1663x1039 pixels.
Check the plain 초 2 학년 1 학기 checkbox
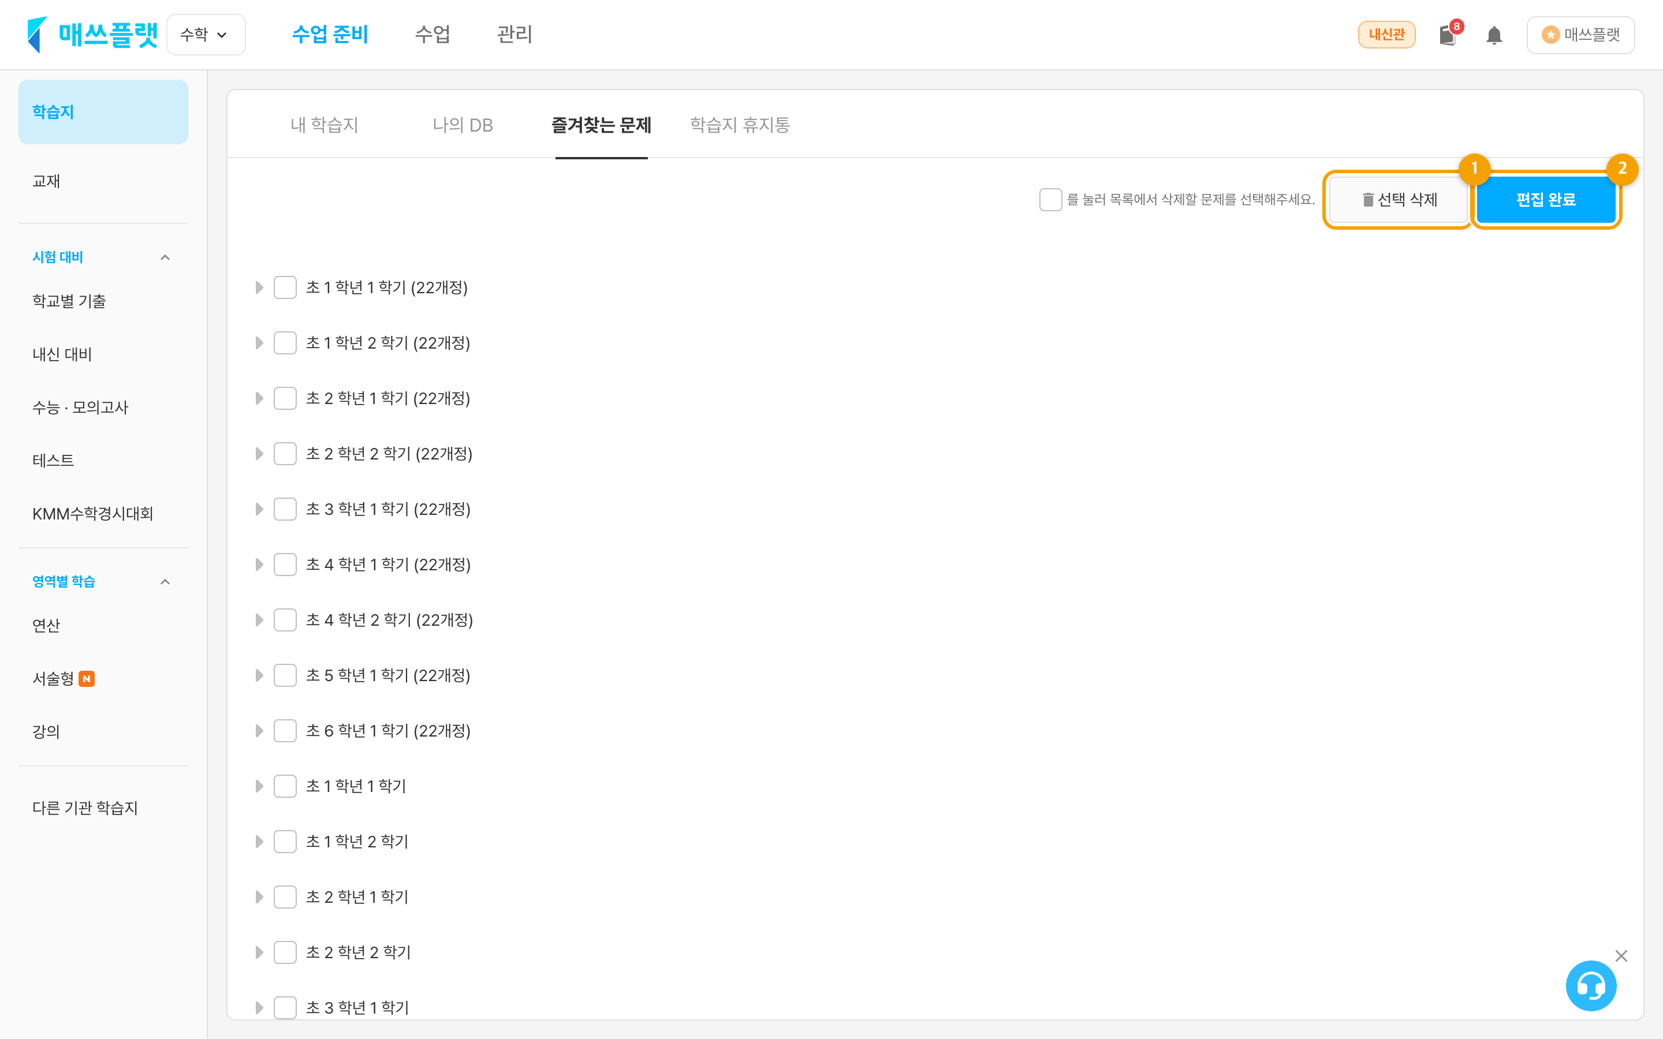click(x=285, y=898)
